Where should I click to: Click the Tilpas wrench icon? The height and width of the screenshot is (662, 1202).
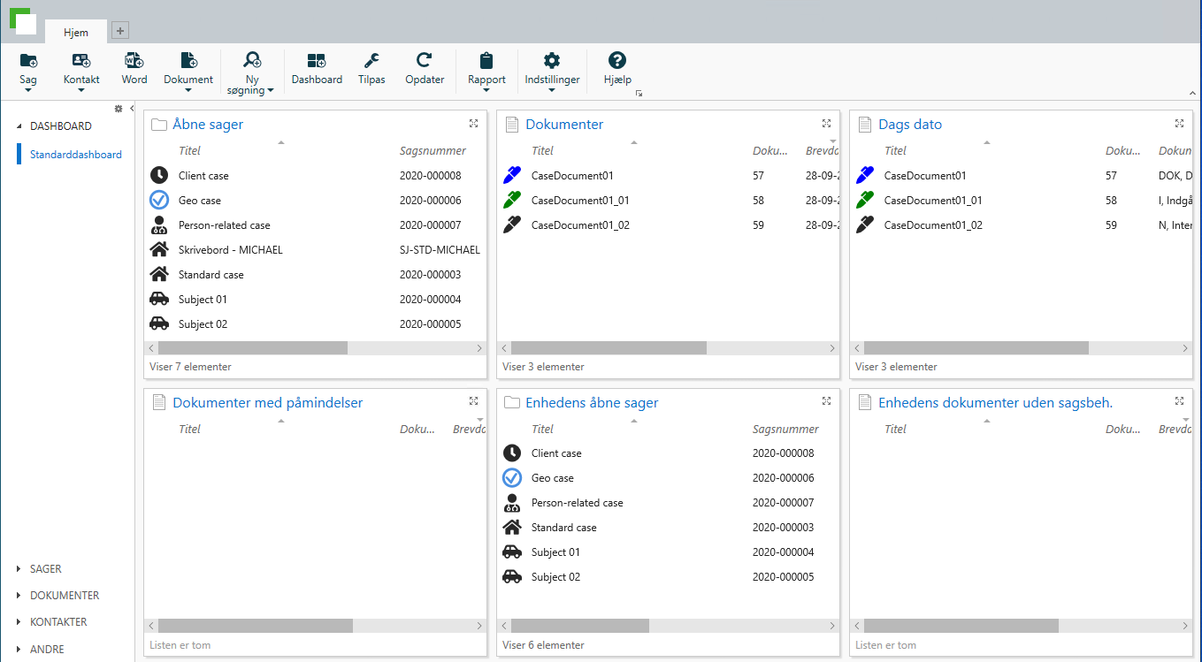coord(371,60)
